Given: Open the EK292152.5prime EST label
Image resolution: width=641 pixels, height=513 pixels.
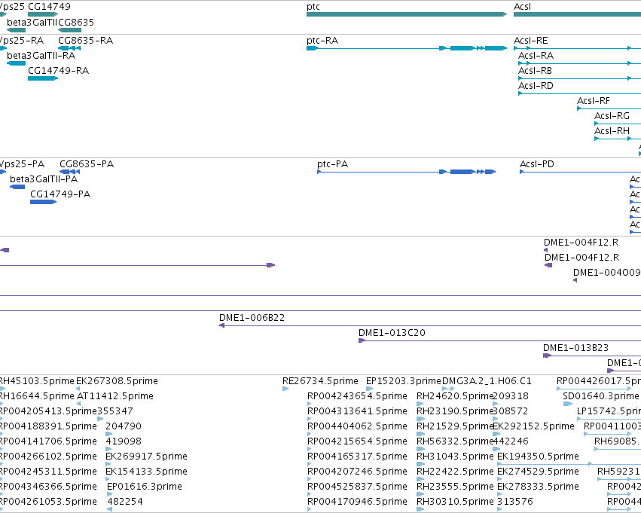Looking at the screenshot, I should 534,426.
